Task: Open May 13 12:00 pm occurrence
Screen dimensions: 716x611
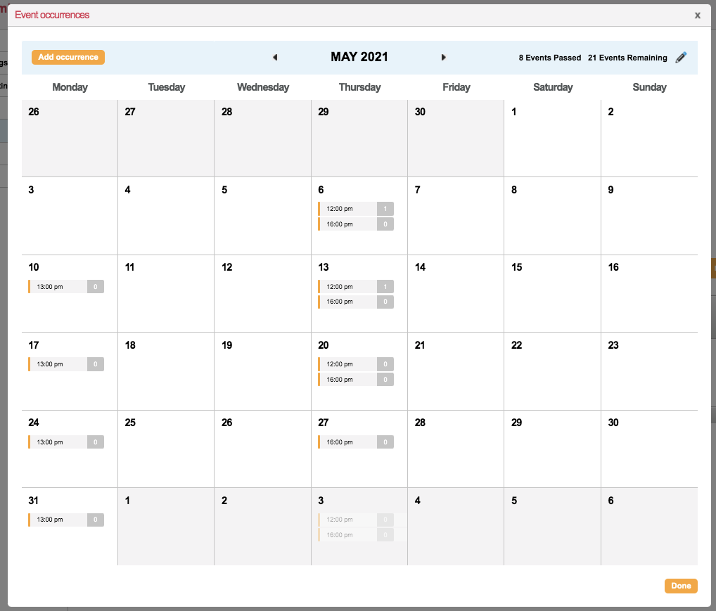Action: [x=347, y=287]
